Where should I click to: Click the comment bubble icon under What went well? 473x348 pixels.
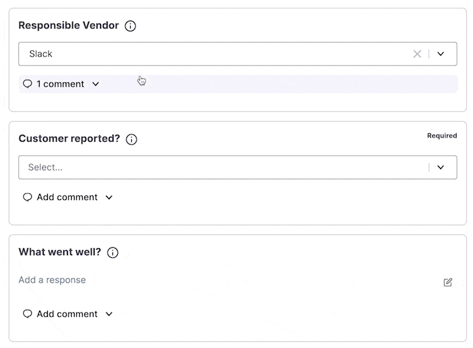[x=27, y=314]
